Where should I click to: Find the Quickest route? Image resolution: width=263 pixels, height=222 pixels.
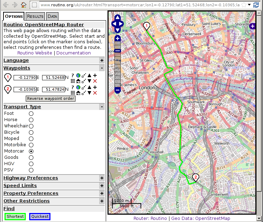click(40, 216)
